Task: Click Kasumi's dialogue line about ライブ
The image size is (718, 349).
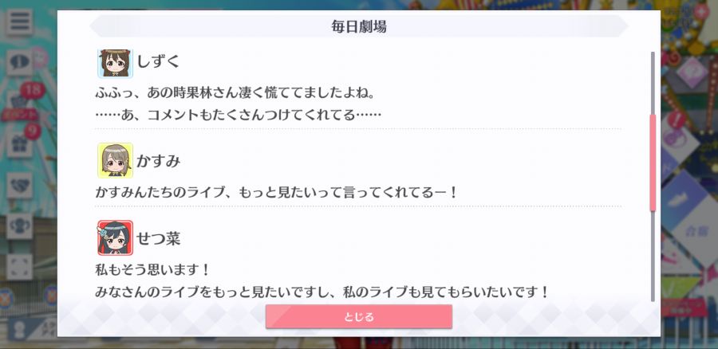Action: (x=276, y=192)
